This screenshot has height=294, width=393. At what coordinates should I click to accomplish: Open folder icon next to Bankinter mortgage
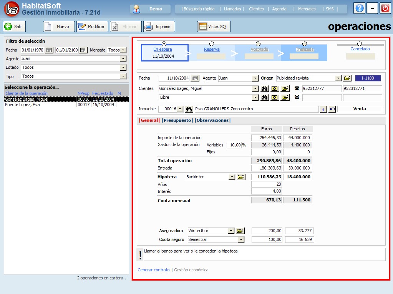click(241, 177)
